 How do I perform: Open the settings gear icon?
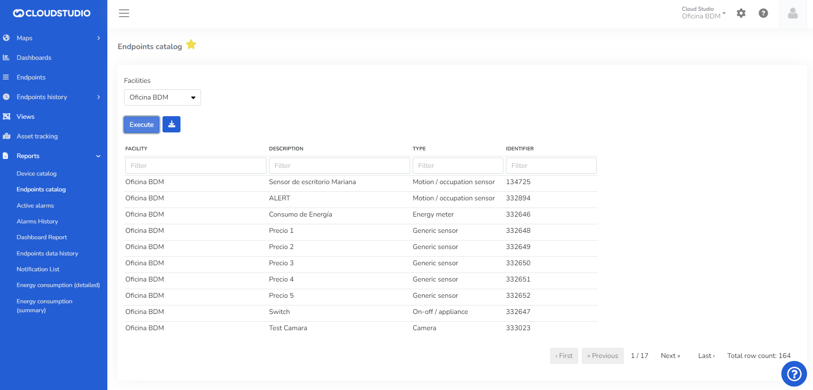point(741,13)
